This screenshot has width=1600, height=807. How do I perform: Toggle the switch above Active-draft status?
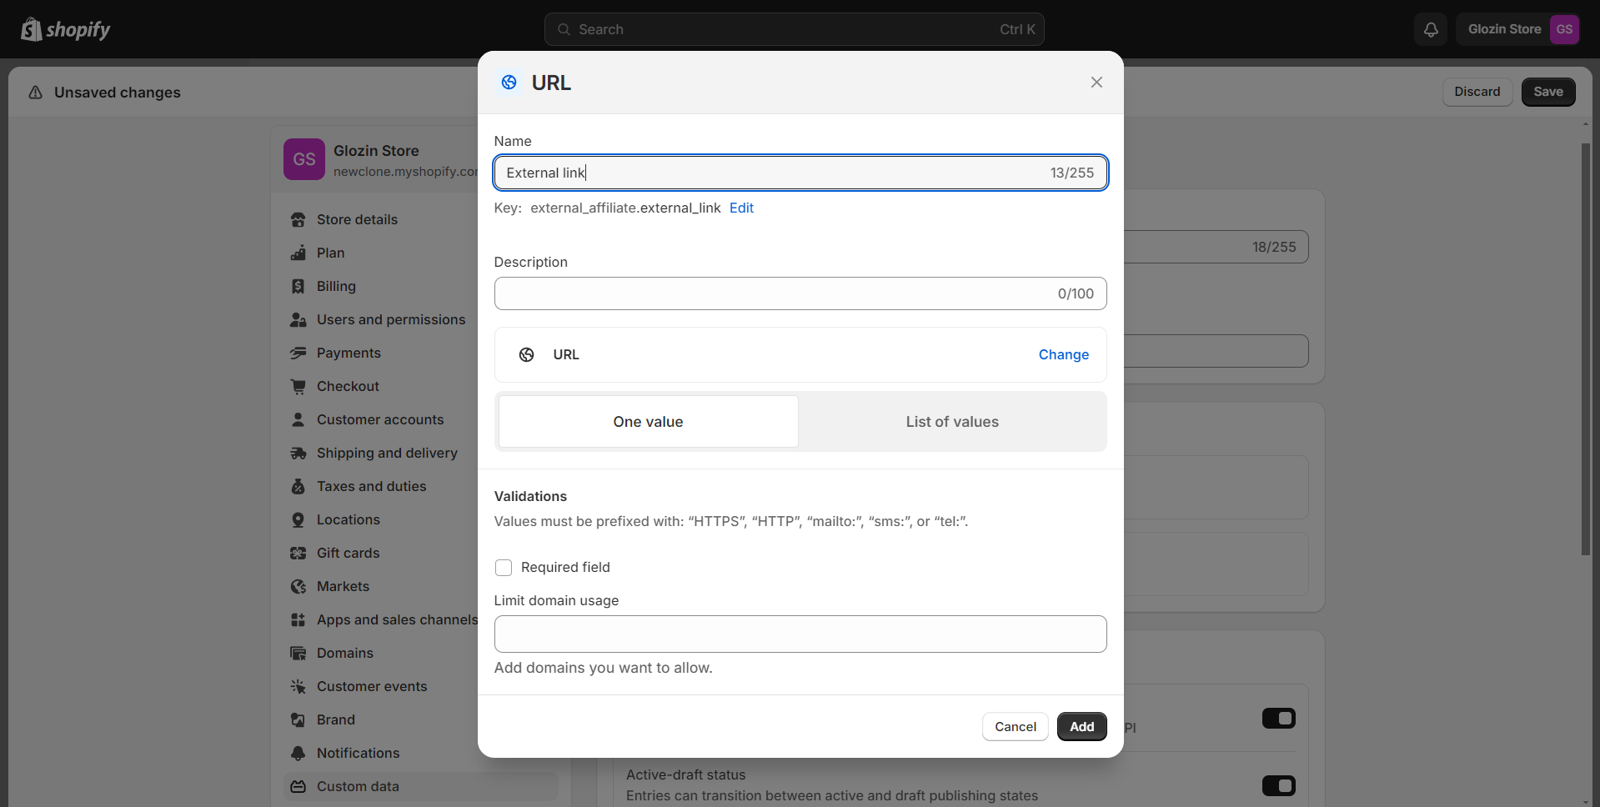1278,718
